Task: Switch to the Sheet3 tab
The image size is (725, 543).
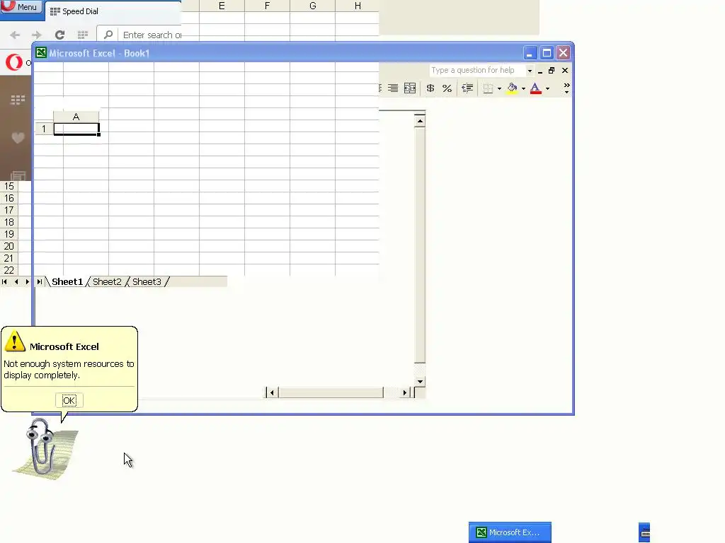Action: click(x=147, y=281)
